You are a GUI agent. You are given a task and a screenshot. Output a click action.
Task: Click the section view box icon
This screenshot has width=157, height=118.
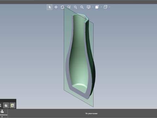click(97, 7)
